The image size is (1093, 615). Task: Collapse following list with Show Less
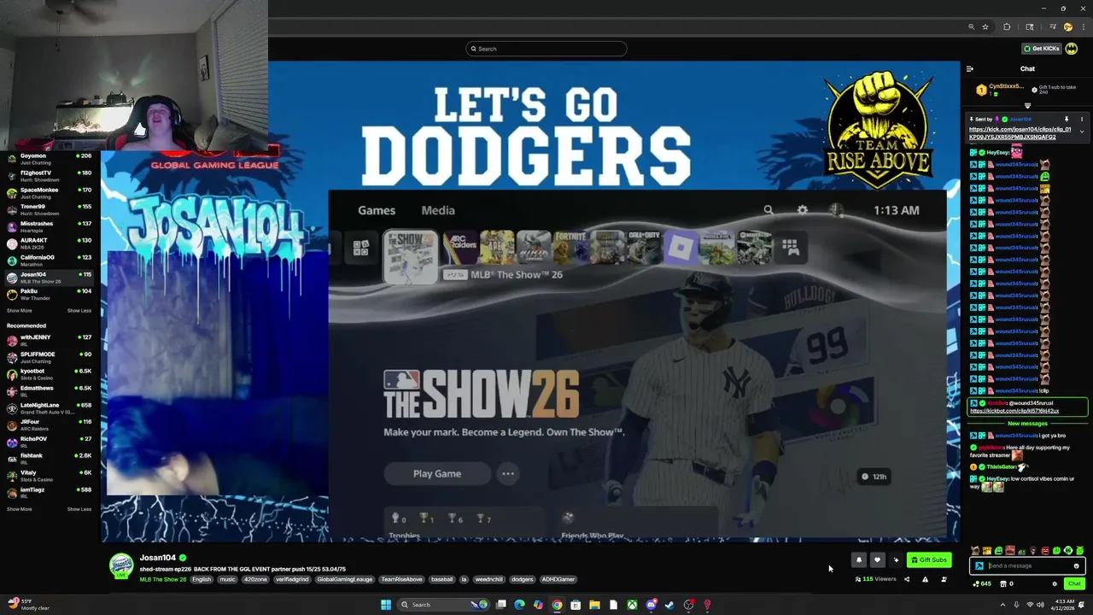[x=79, y=311]
